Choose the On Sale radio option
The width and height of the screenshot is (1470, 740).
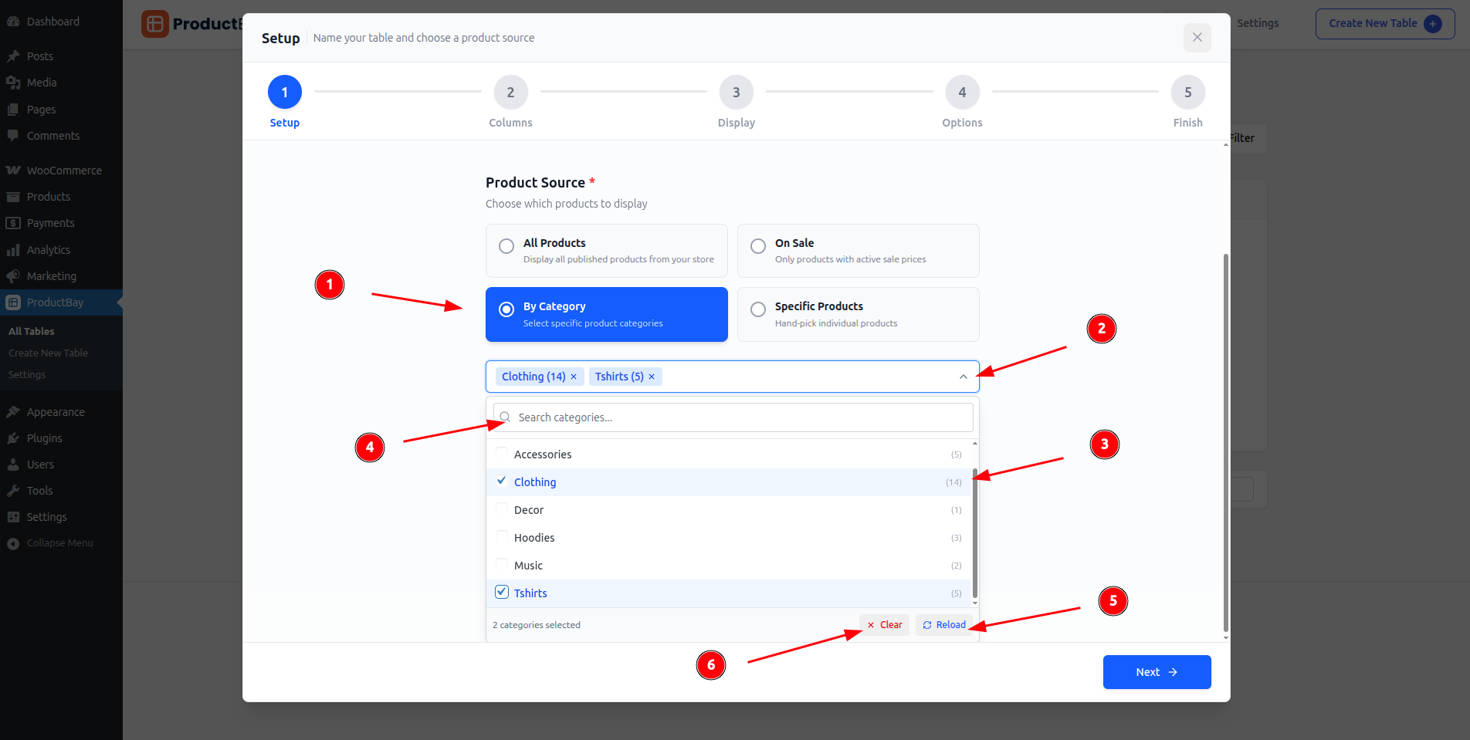[758, 246]
